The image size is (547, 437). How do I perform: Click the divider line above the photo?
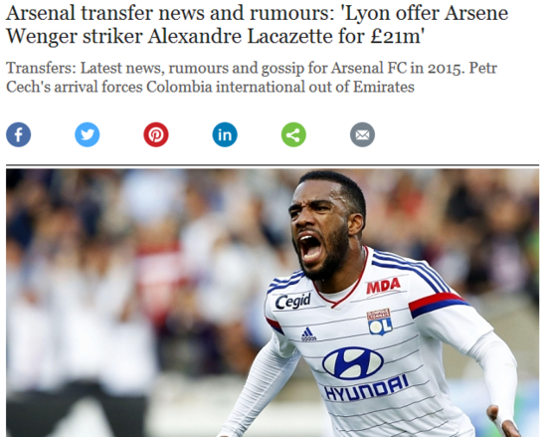click(x=273, y=165)
